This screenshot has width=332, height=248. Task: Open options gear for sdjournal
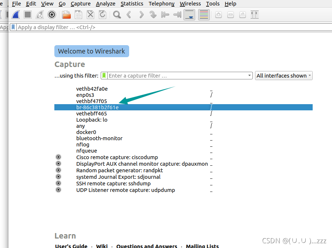(58, 177)
